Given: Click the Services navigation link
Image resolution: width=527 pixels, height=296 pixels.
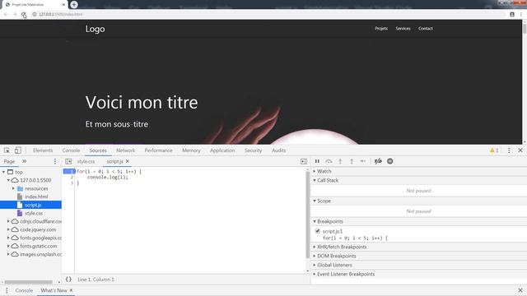Looking at the screenshot, I should pos(403,29).
